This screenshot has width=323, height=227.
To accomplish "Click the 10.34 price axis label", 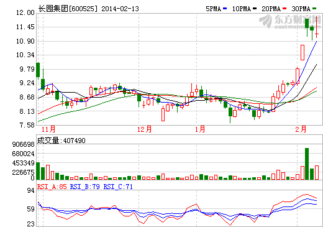I will tap(25, 55).
